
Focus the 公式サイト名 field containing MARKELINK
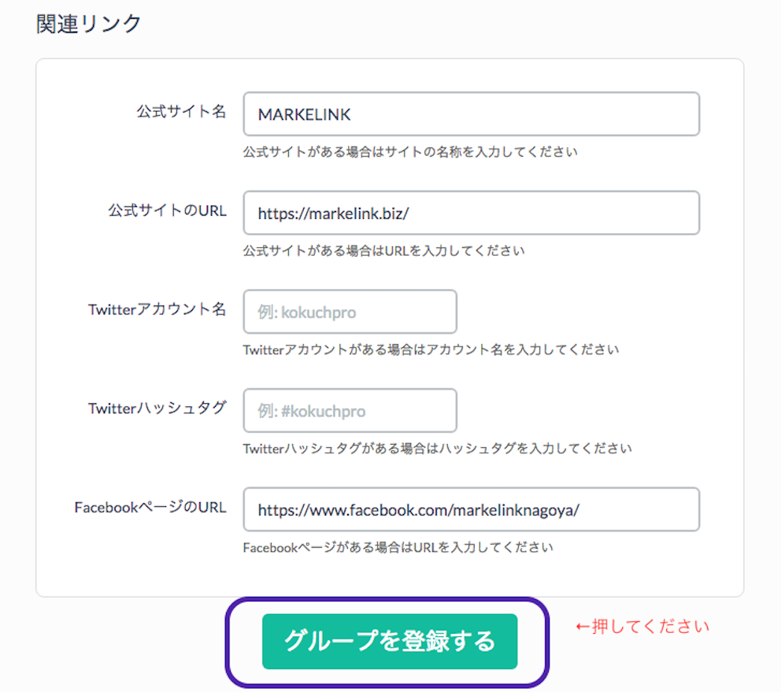[471, 114]
